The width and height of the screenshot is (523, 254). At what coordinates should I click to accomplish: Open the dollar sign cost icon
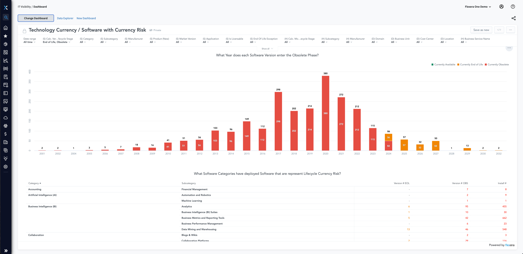click(x=6, y=134)
